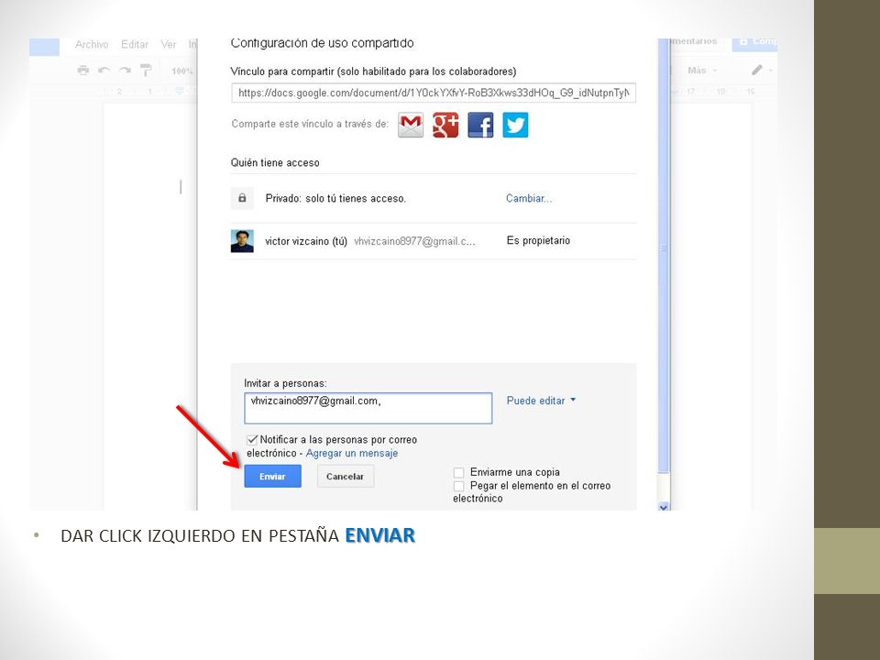Click the dialog vertical scrollbar thumb
Image resolution: width=880 pixels, height=660 pixels.
point(664,256)
